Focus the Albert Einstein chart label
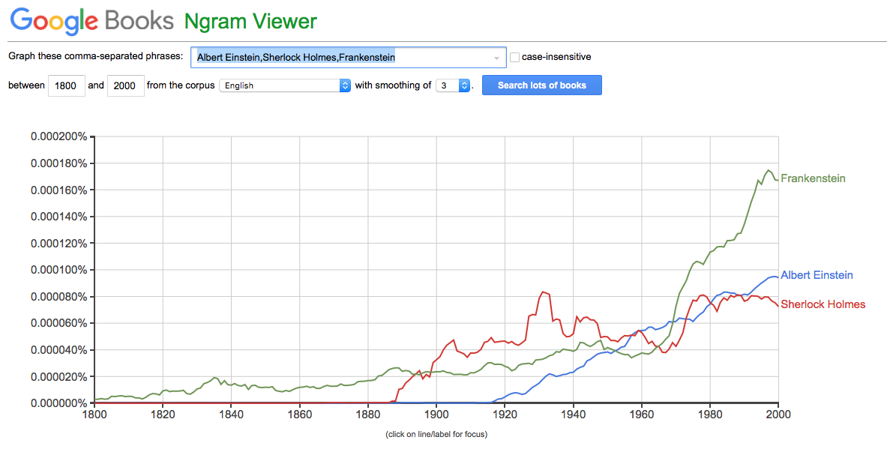This screenshot has height=458, width=887. point(817,275)
